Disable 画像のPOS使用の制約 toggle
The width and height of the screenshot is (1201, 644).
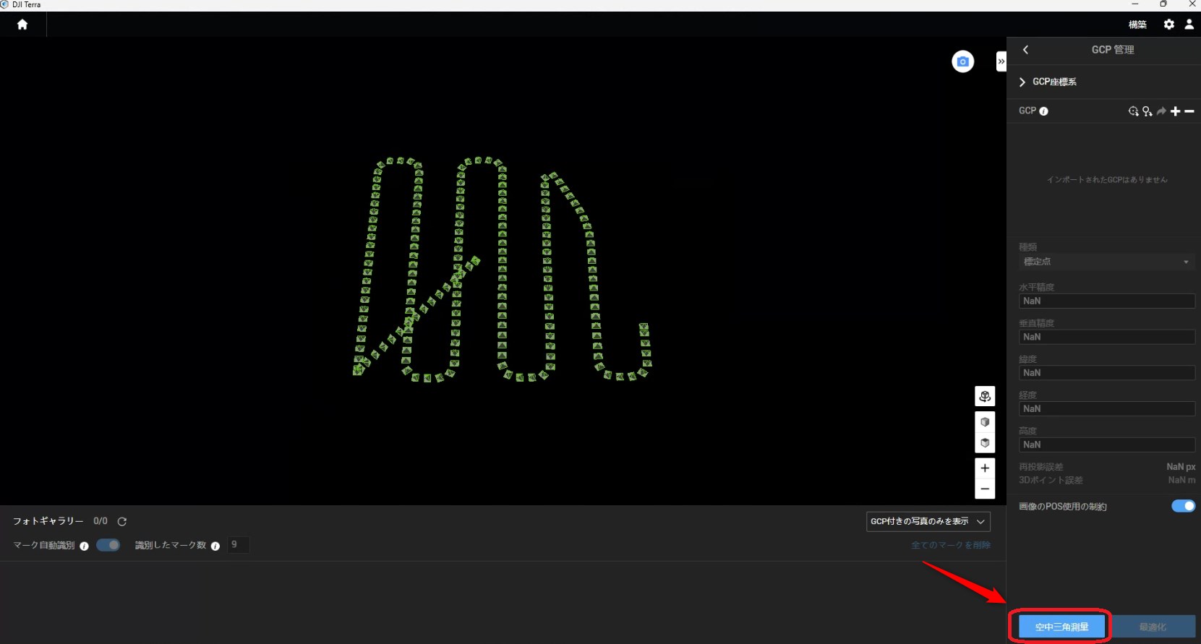1183,506
